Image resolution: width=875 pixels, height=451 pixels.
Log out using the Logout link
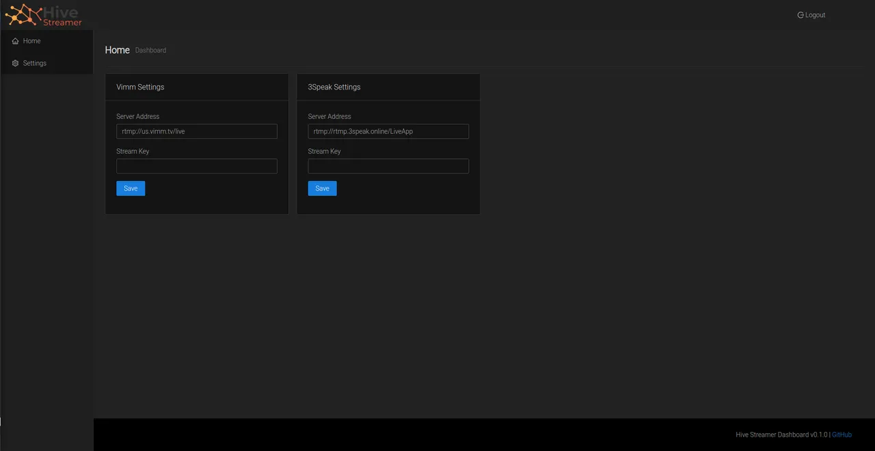[811, 15]
